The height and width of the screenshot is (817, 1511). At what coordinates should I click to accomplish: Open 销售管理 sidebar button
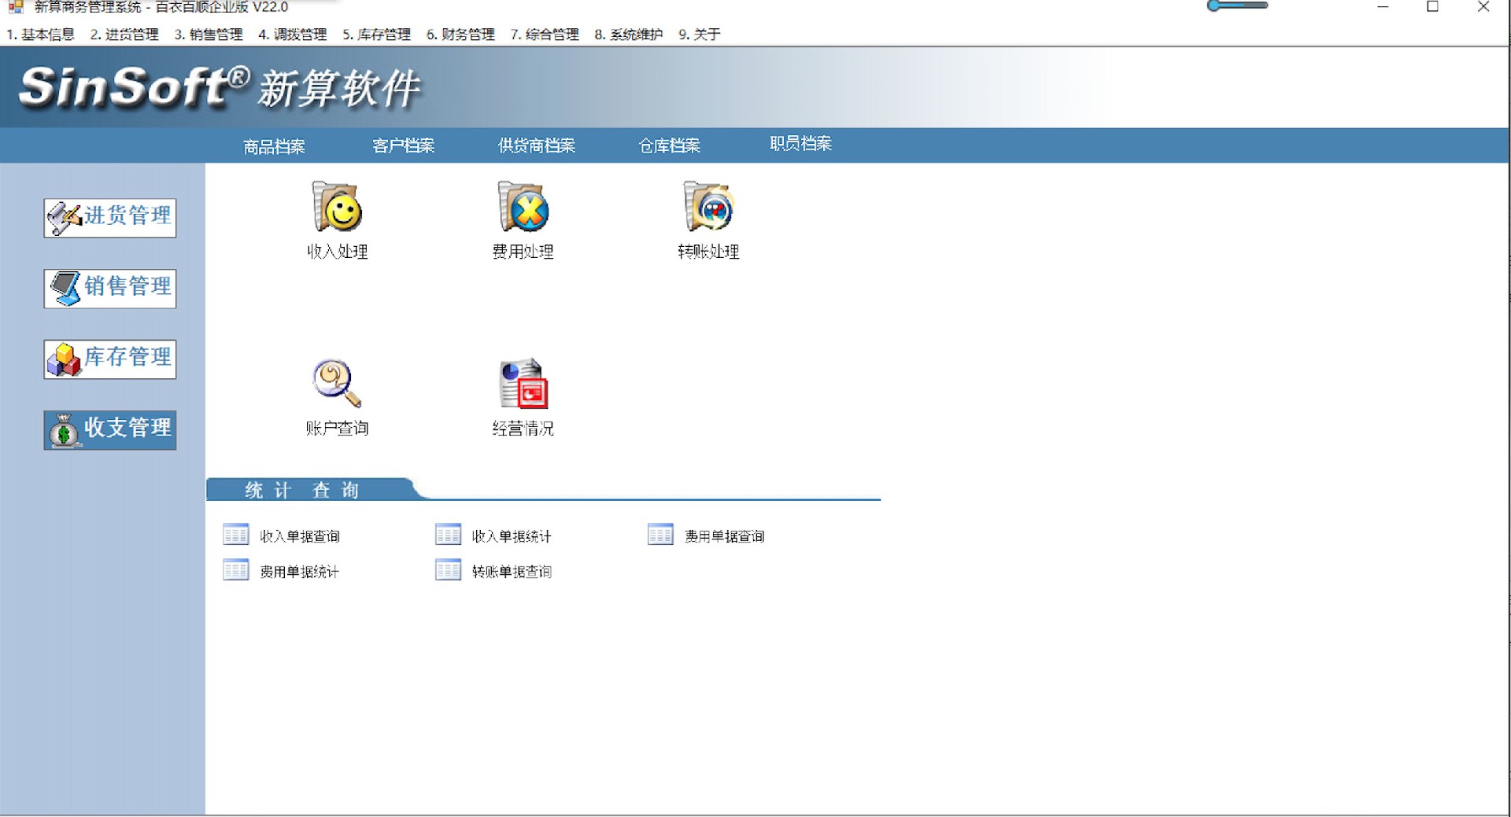[x=110, y=289]
